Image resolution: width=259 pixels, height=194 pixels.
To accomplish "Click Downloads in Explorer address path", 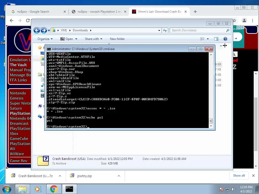I will (x=80, y=30).
